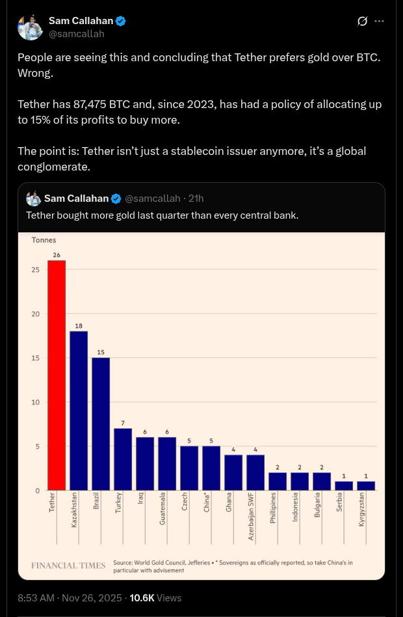
Task: Select the quoted post's "Sam Callahan" name
Action: (77, 199)
